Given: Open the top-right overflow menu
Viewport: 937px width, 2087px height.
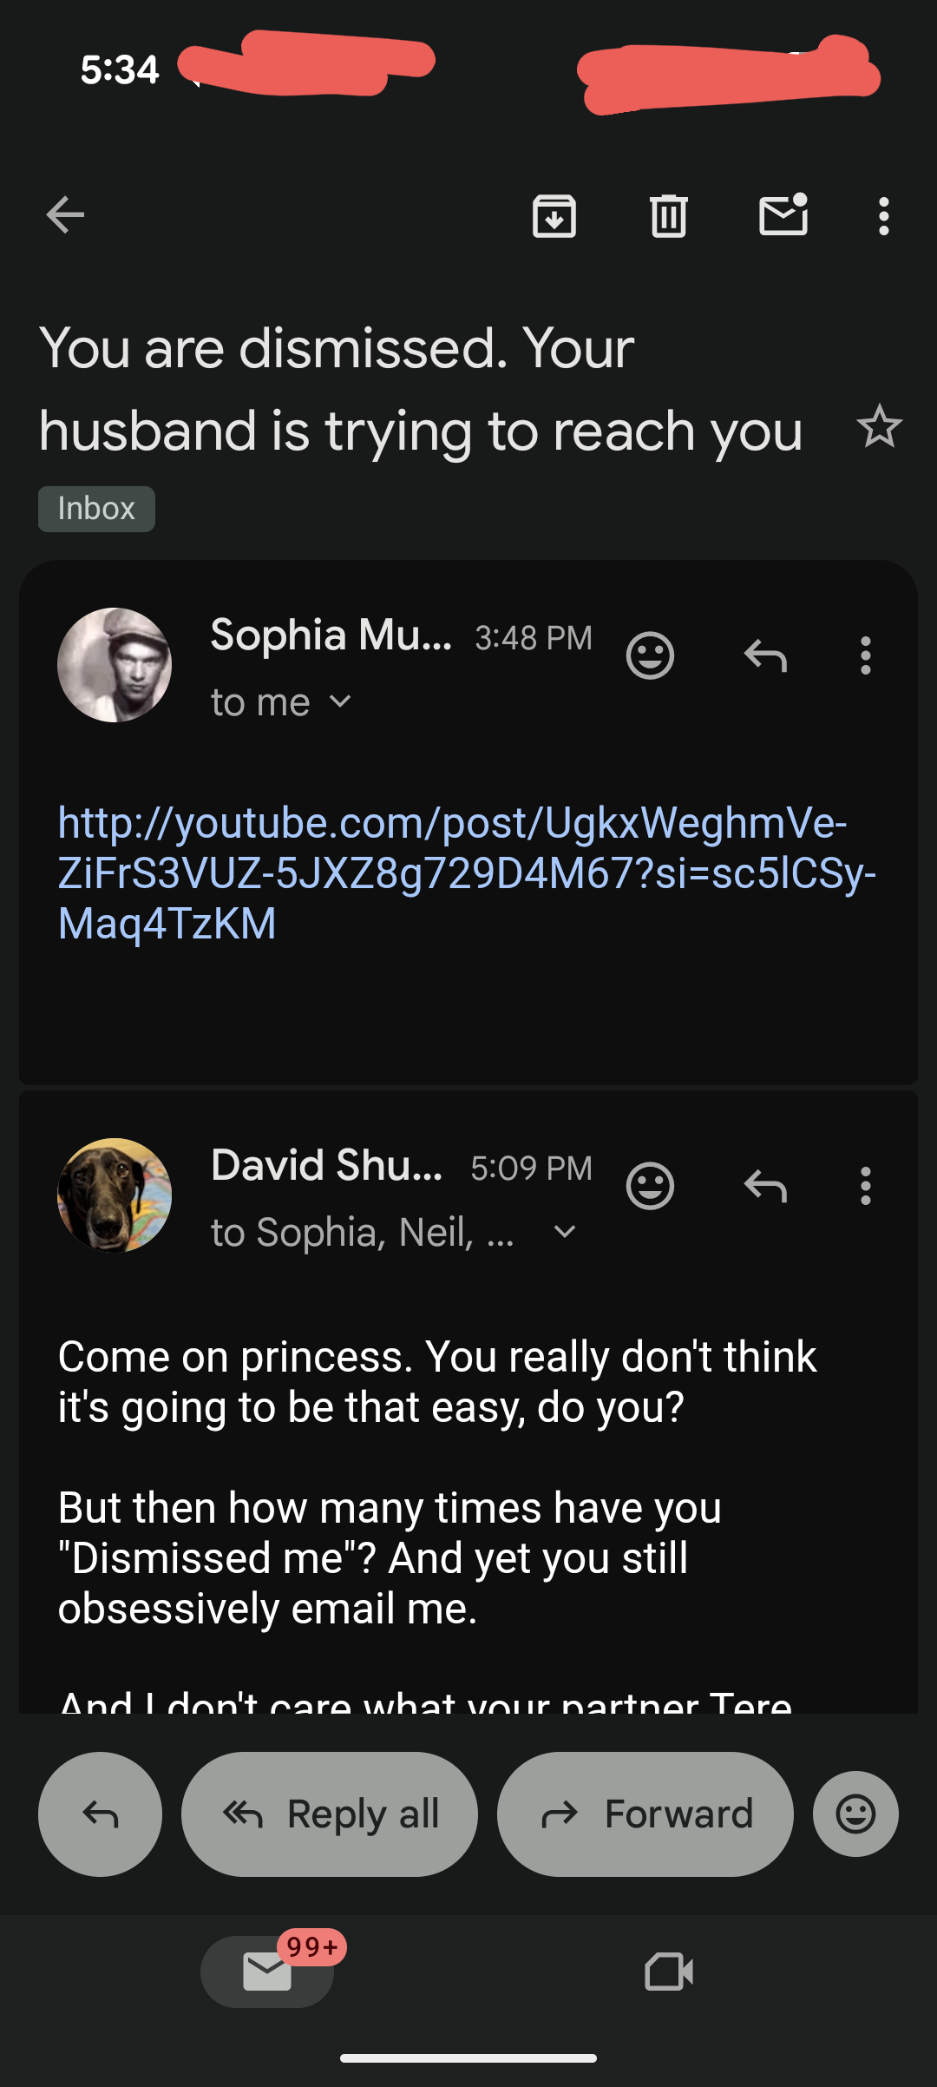Looking at the screenshot, I should tap(883, 216).
